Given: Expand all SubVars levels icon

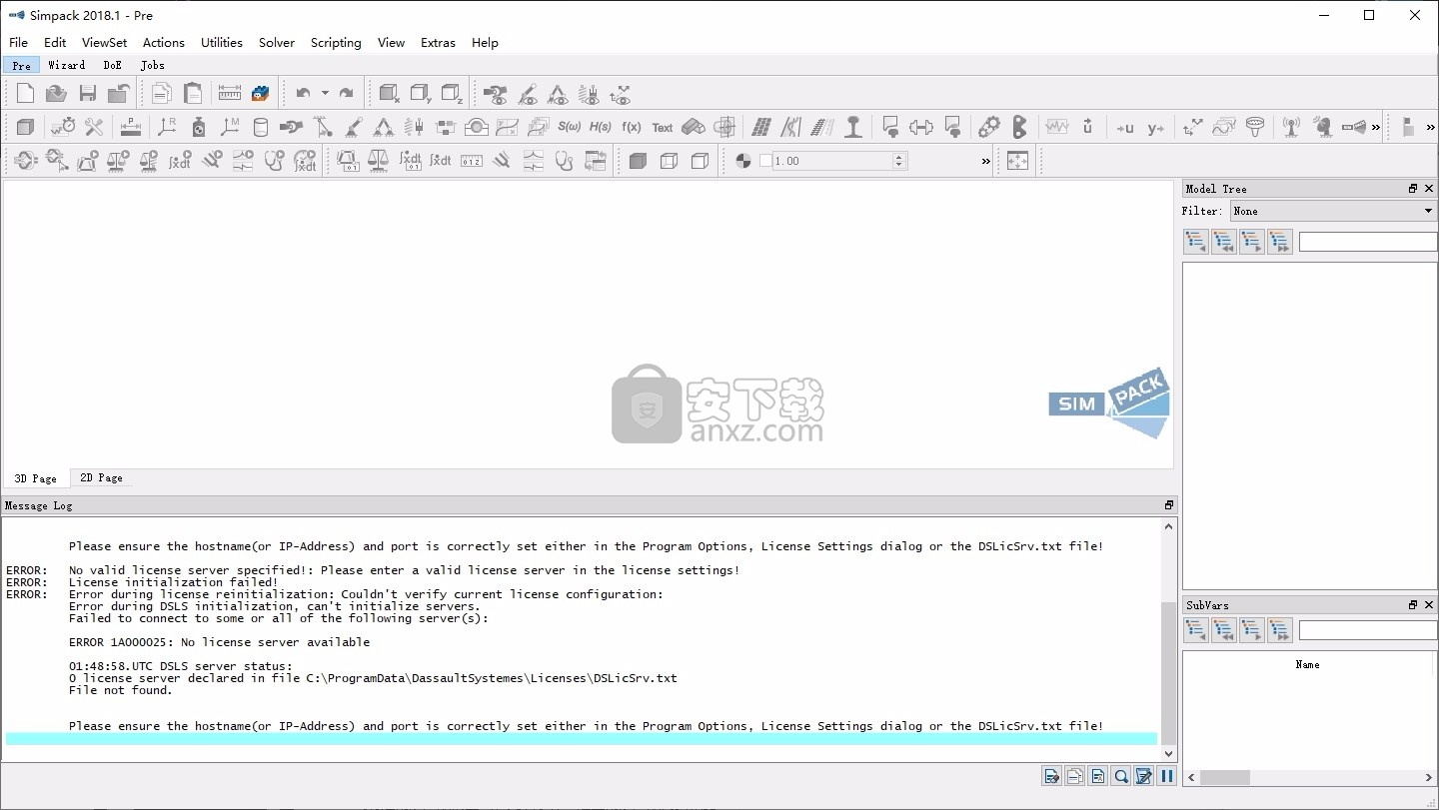Looking at the screenshot, I should tap(1280, 629).
